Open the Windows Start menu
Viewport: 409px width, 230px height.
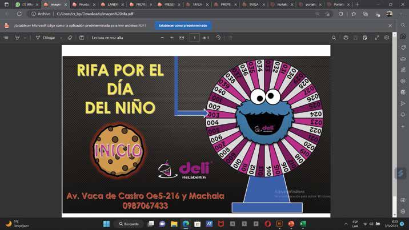point(106,224)
